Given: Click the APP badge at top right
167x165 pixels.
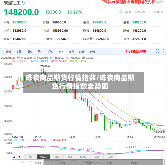Looking at the screenshot, I should 160,2.
